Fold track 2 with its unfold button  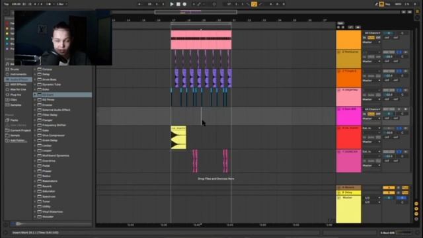[339, 52]
